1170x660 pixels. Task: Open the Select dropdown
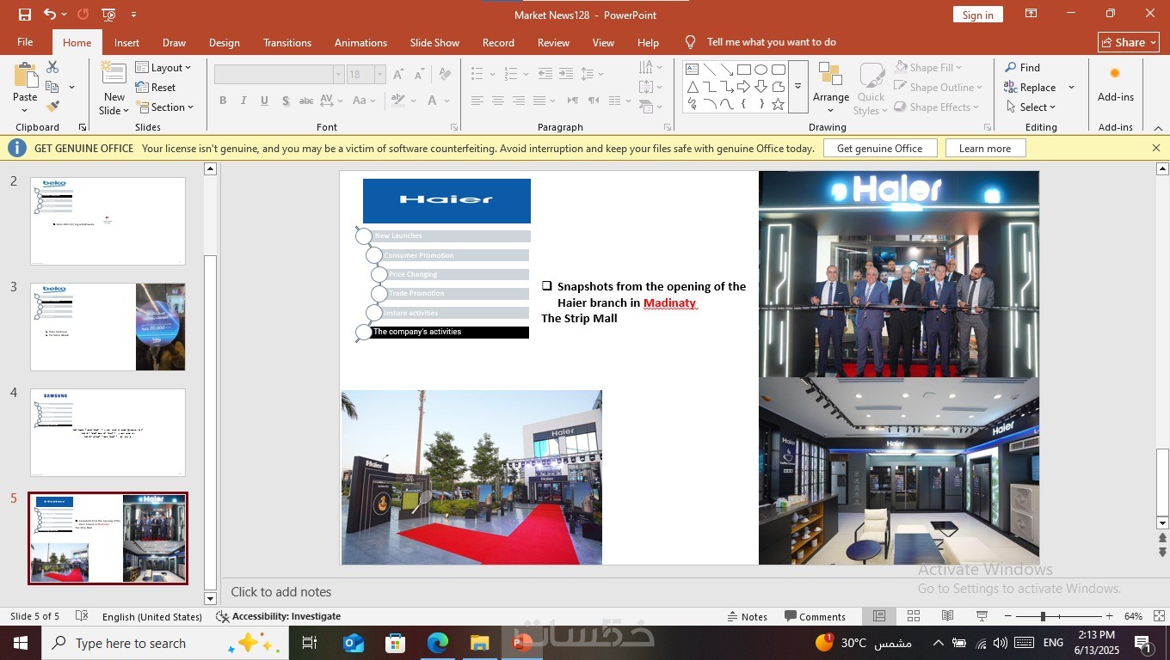click(x=1031, y=107)
